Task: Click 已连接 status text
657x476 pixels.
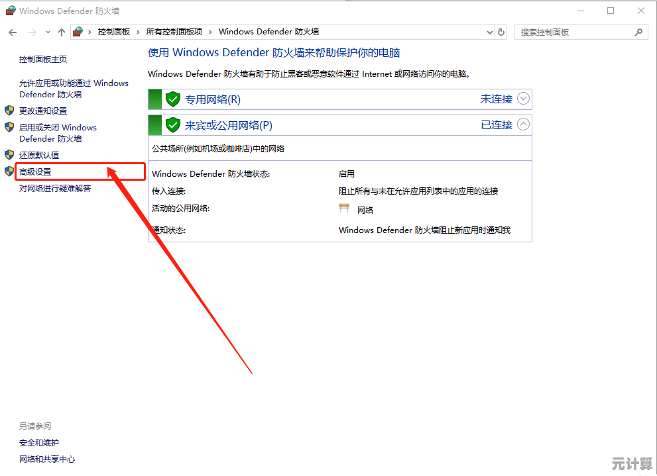Action: [497, 125]
